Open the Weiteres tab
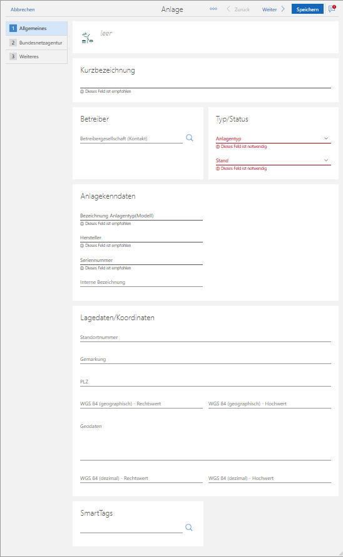This screenshot has height=557, width=343. (36, 56)
